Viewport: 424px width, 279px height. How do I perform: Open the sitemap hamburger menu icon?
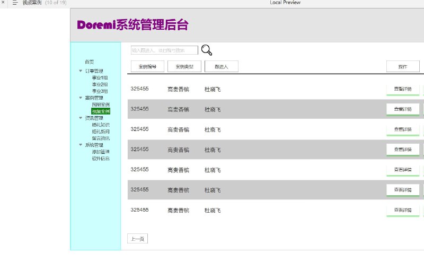[15, 3]
